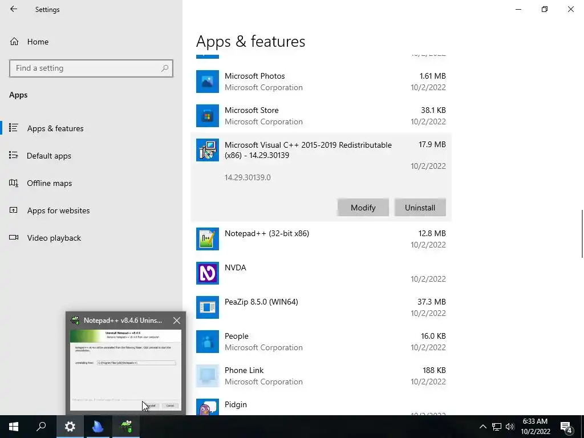
Task: Click the Microsoft Store app icon
Action: (x=208, y=116)
